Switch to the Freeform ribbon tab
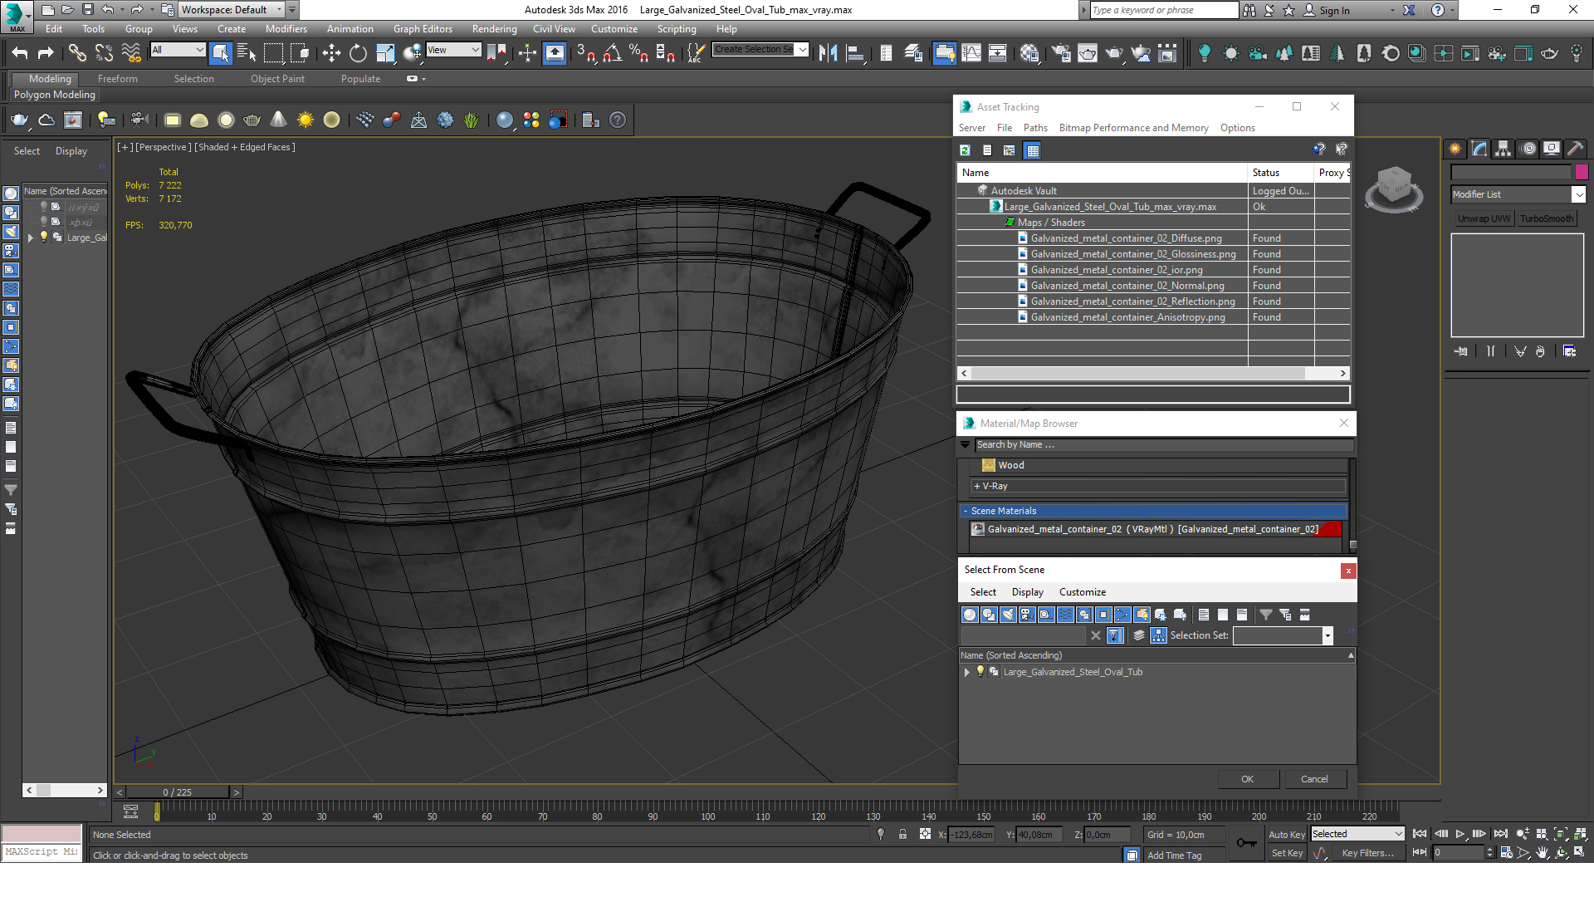The height and width of the screenshot is (897, 1594). click(x=117, y=79)
